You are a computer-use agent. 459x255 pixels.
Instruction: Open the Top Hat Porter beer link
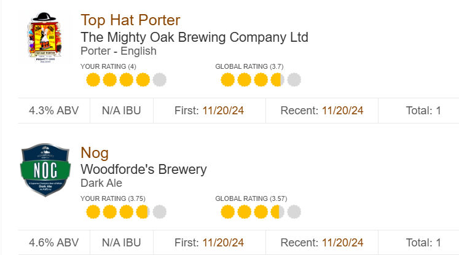(130, 20)
